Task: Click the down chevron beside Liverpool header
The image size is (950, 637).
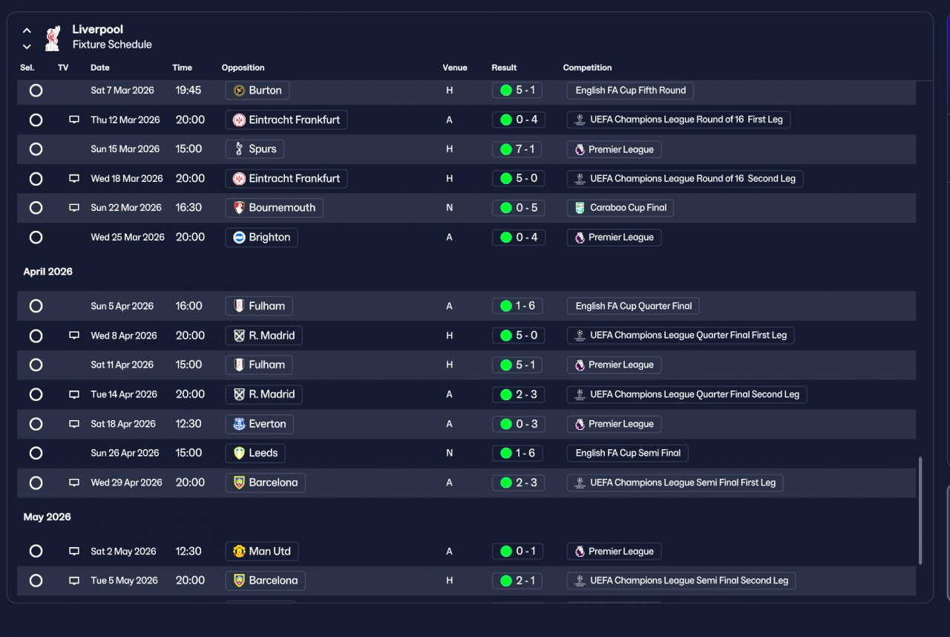Action: [x=27, y=46]
